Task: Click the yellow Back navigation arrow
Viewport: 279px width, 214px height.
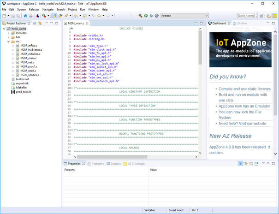Action: click(99, 16)
